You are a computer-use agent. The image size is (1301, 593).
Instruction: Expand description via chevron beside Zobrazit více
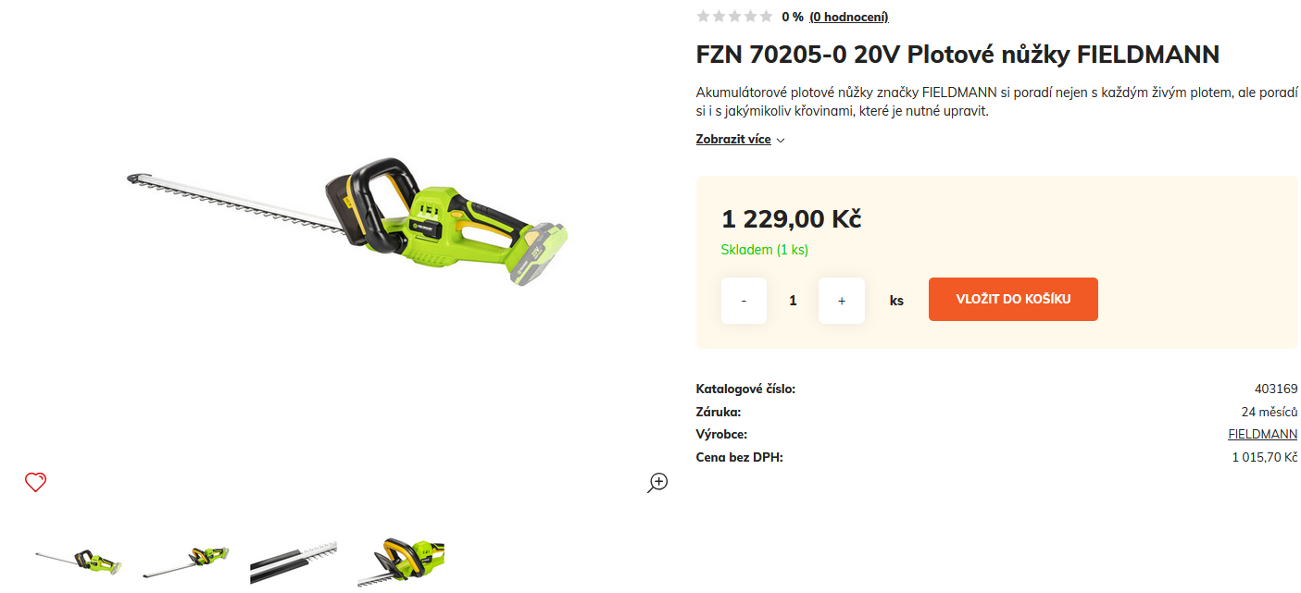point(781,141)
